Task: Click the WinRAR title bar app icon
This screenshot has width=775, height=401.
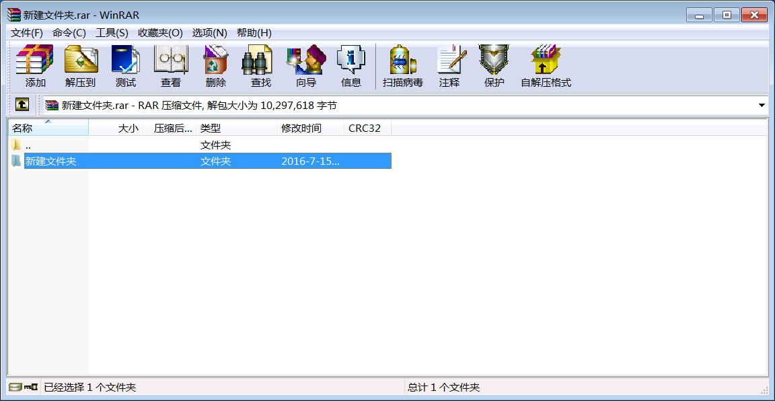Action: click(x=14, y=15)
